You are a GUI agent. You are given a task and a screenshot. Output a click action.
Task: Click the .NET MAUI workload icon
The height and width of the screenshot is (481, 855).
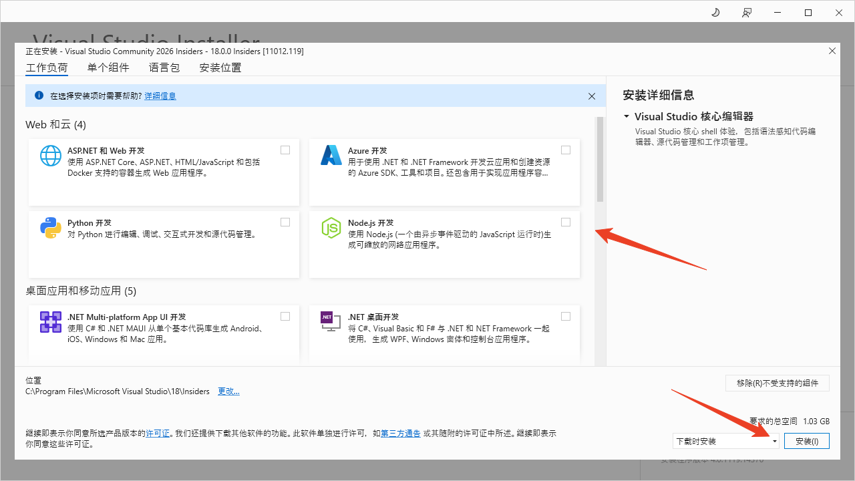pos(51,322)
